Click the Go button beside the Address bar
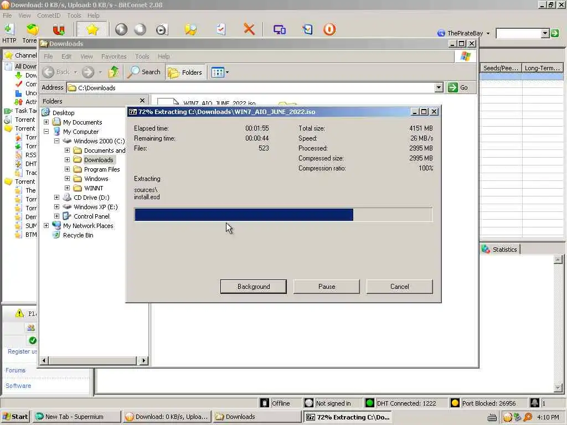Image resolution: width=567 pixels, height=425 pixels. point(458,87)
